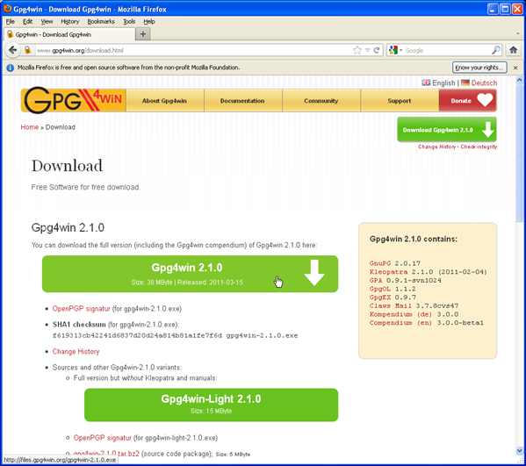Open the About Gpg4win navigation item
The height and width of the screenshot is (466, 526).
point(165,101)
